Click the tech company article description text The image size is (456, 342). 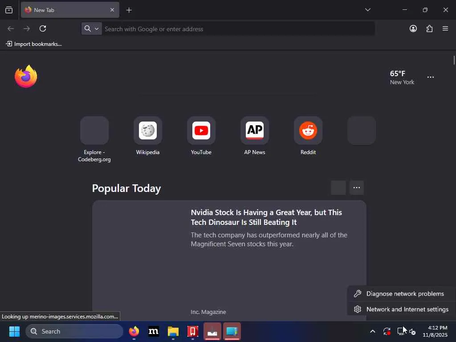tap(269, 239)
